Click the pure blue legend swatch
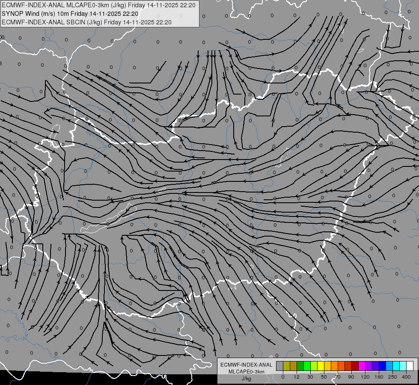This screenshot has height=385, width=419. coord(382,366)
